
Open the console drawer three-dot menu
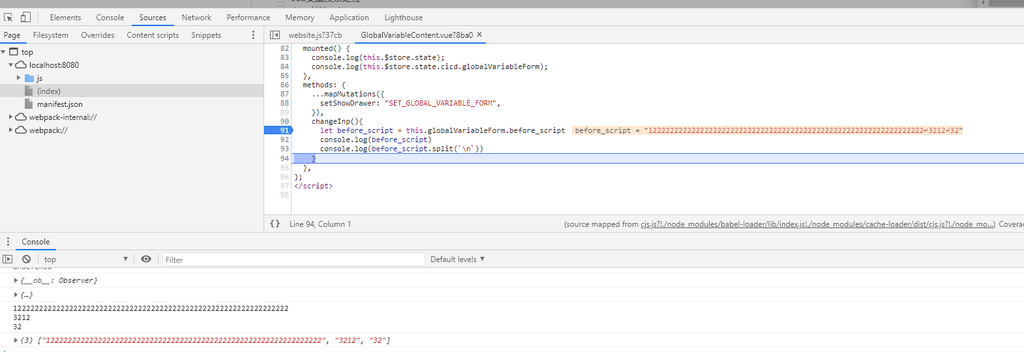coord(8,241)
